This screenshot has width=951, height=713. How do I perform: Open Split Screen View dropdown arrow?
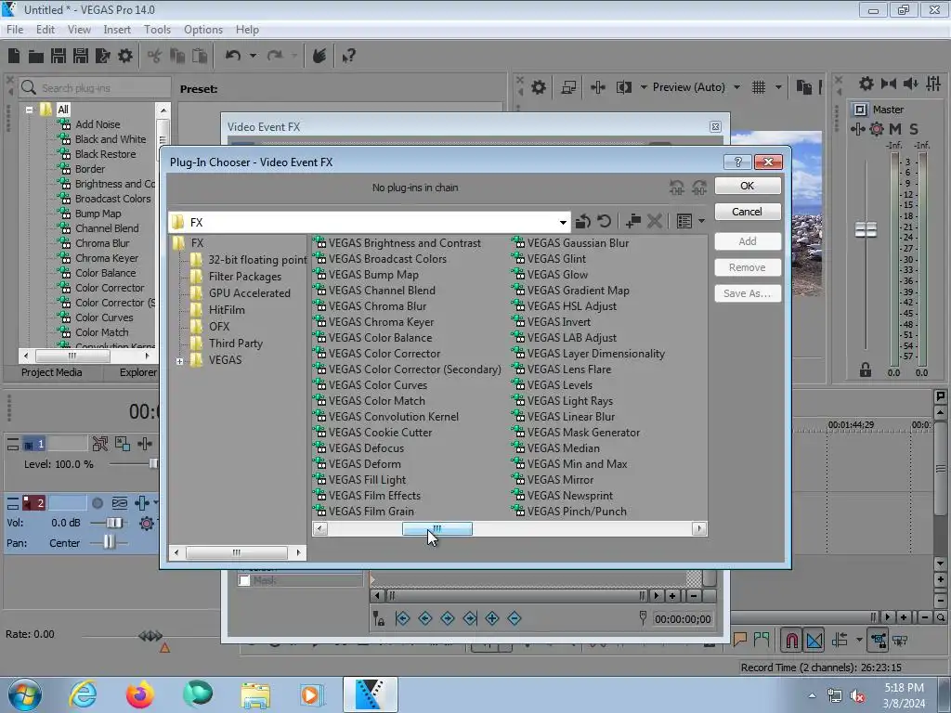click(644, 87)
